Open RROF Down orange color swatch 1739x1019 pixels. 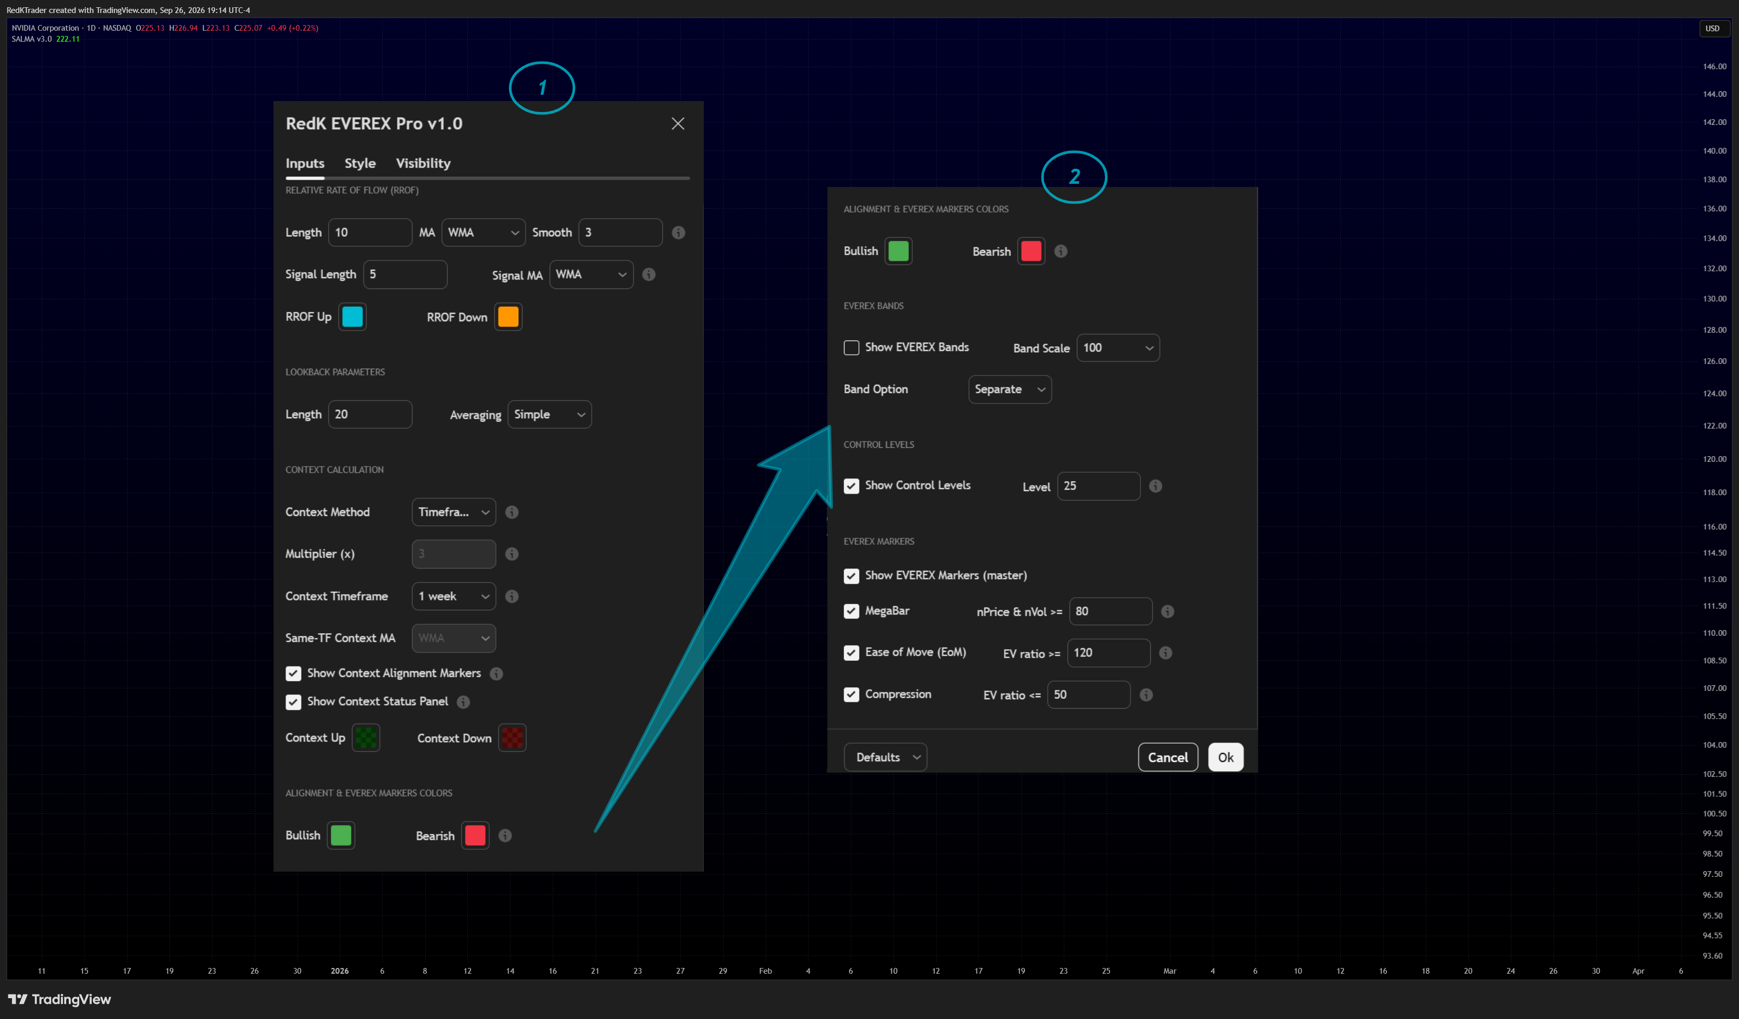tap(508, 317)
